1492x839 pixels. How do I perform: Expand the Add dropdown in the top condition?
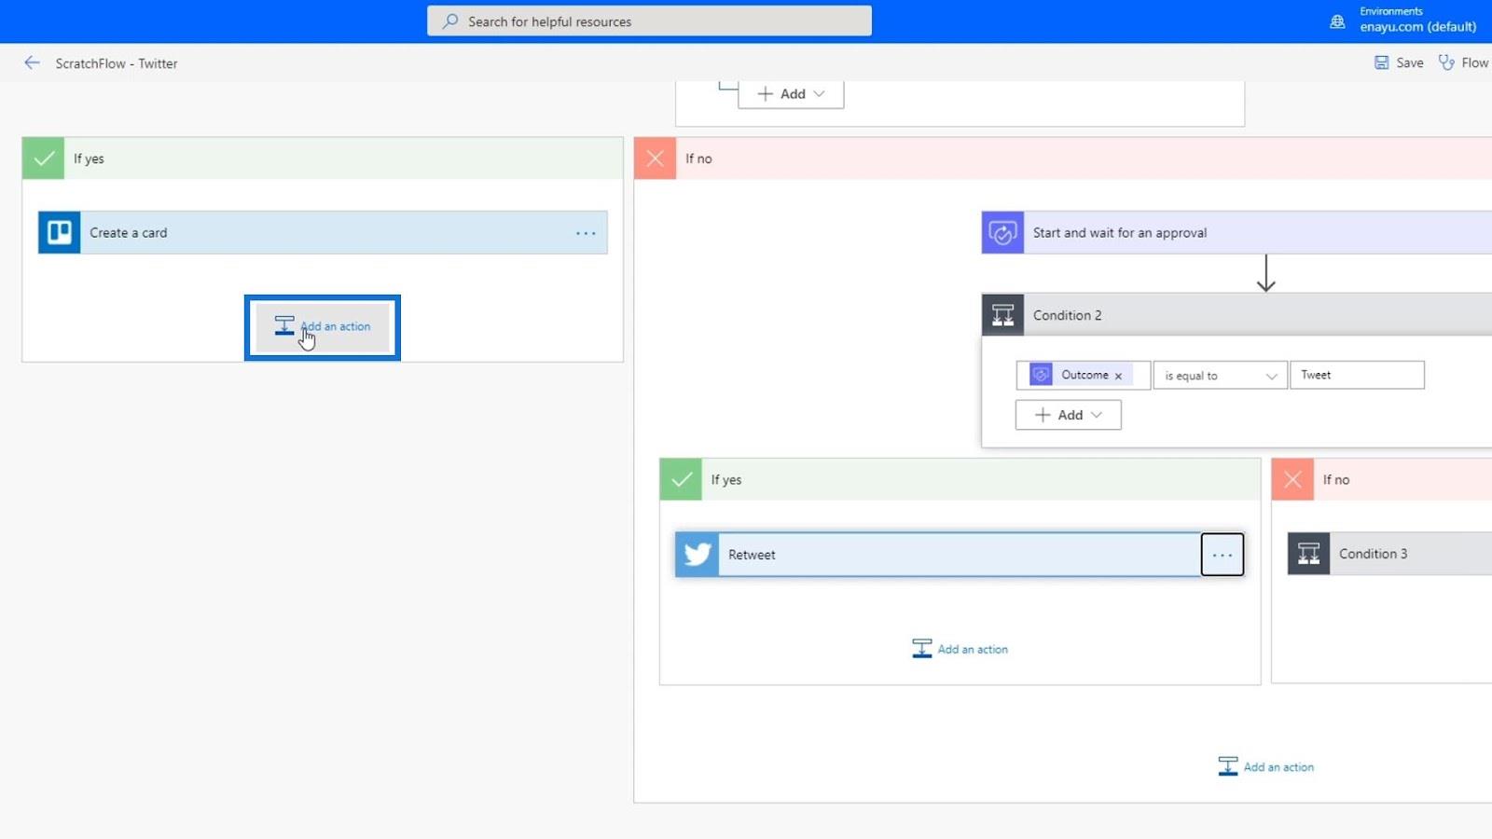(791, 93)
